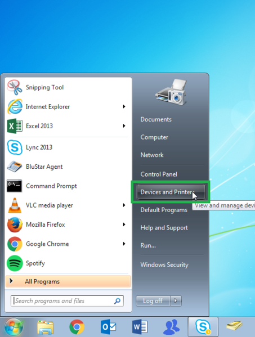Expand Mozilla Firefox jump list arrow
The height and width of the screenshot is (337, 255).
(124, 224)
